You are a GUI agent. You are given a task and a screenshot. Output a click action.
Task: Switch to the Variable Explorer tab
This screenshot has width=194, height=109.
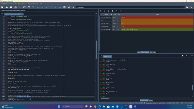145,52
